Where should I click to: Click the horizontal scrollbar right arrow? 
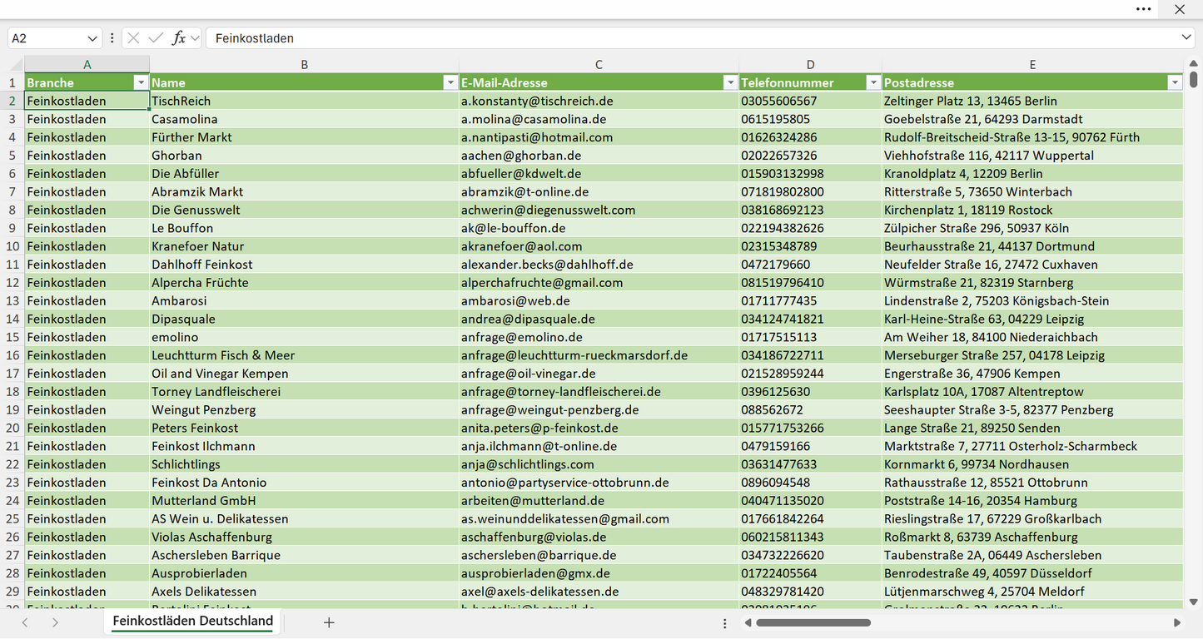pyautogui.click(x=1177, y=622)
